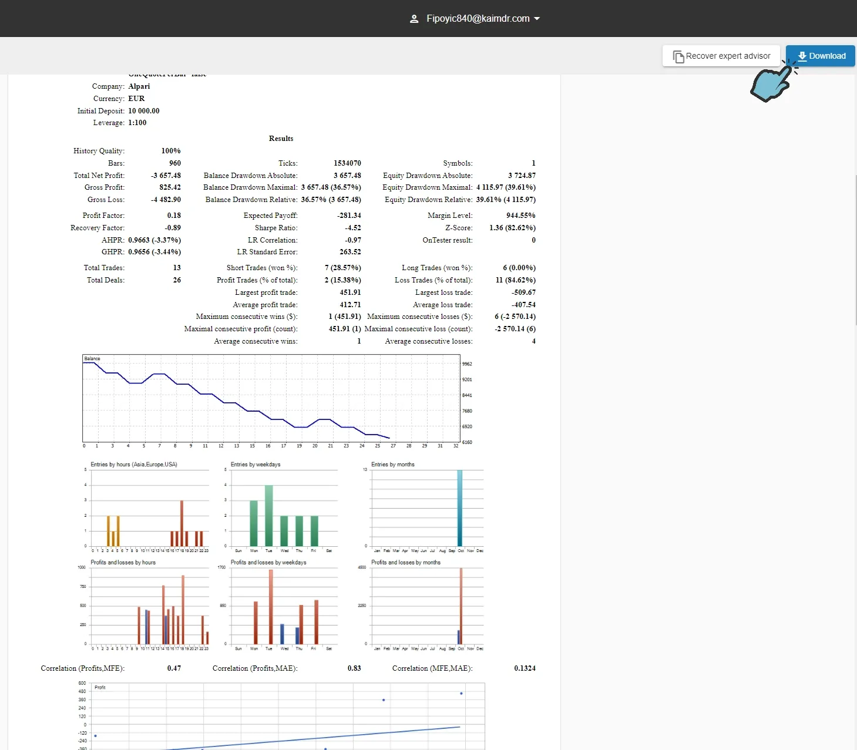The image size is (857, 750).
Task: Select the Correlation (Profits,MAE) value 0.83
Action: (355, 668)
